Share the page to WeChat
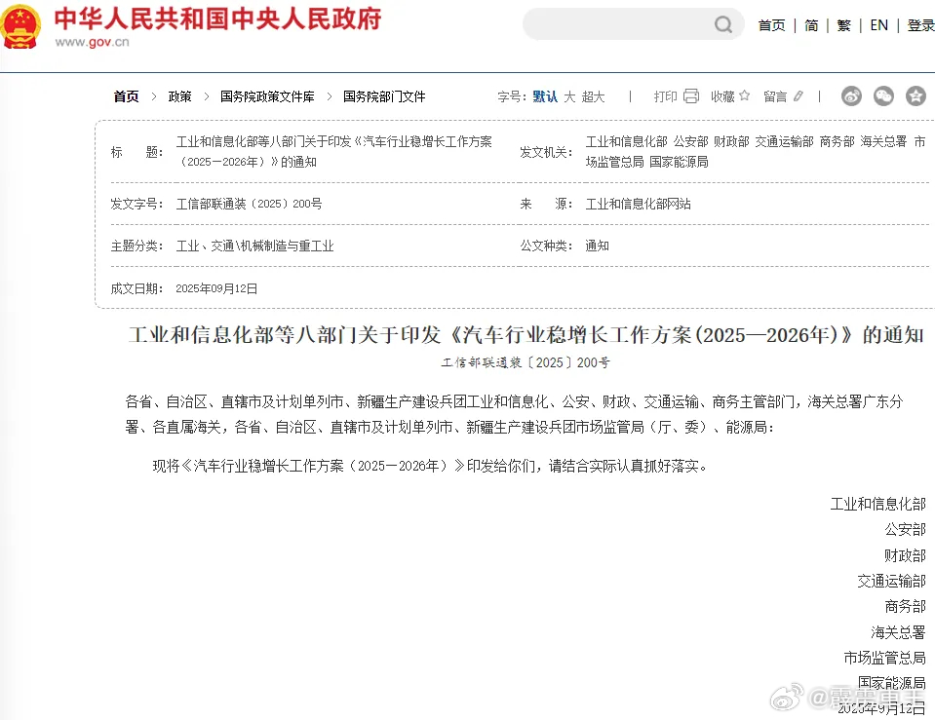 (883, 95)
